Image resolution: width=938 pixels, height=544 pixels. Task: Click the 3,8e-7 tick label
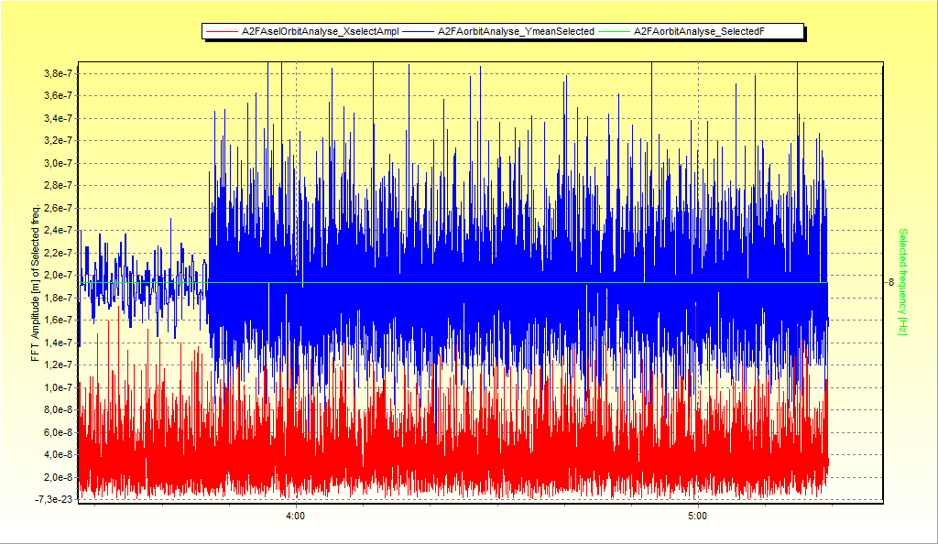click(53, 73)
